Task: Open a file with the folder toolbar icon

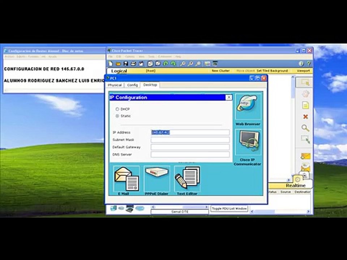Action: 118,64
